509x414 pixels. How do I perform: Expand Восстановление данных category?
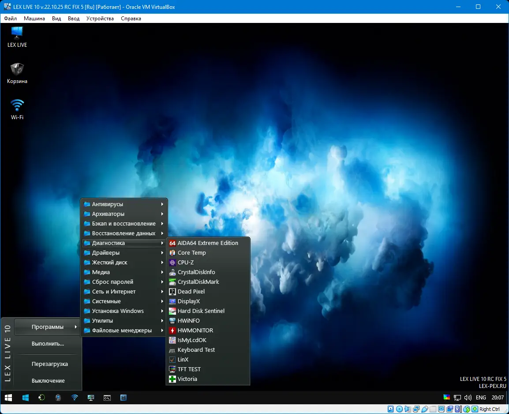pos(124,233)
